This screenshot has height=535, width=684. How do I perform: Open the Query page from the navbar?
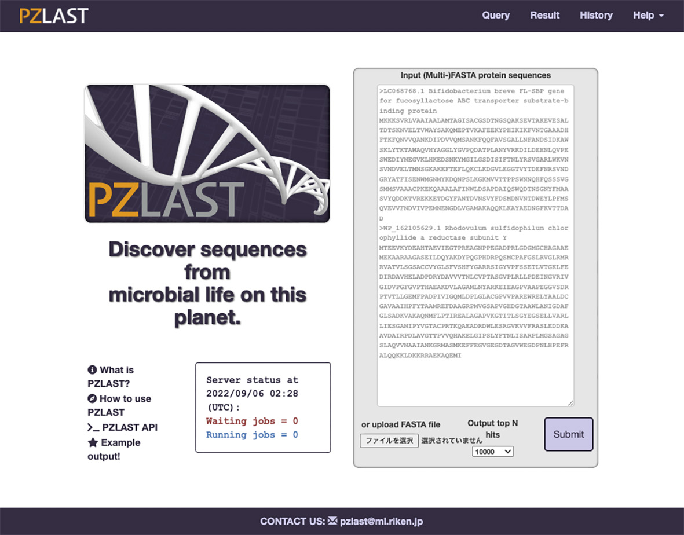(x=496, y=16)
